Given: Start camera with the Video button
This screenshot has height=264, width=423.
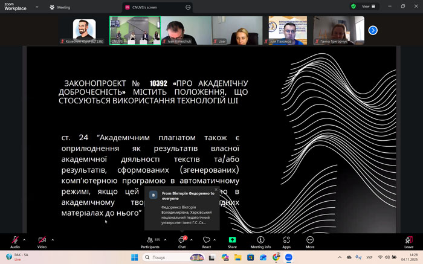Looking at the screenshot, I should (42, 240).
